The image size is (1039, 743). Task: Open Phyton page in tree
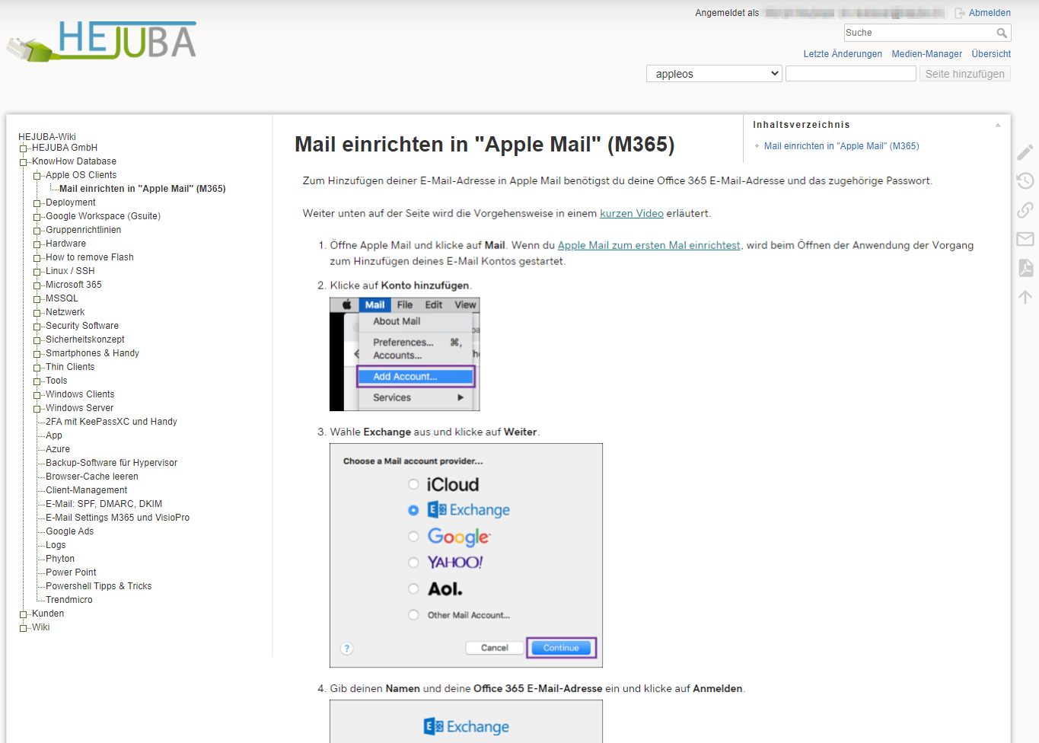click(x=60, y=559)
